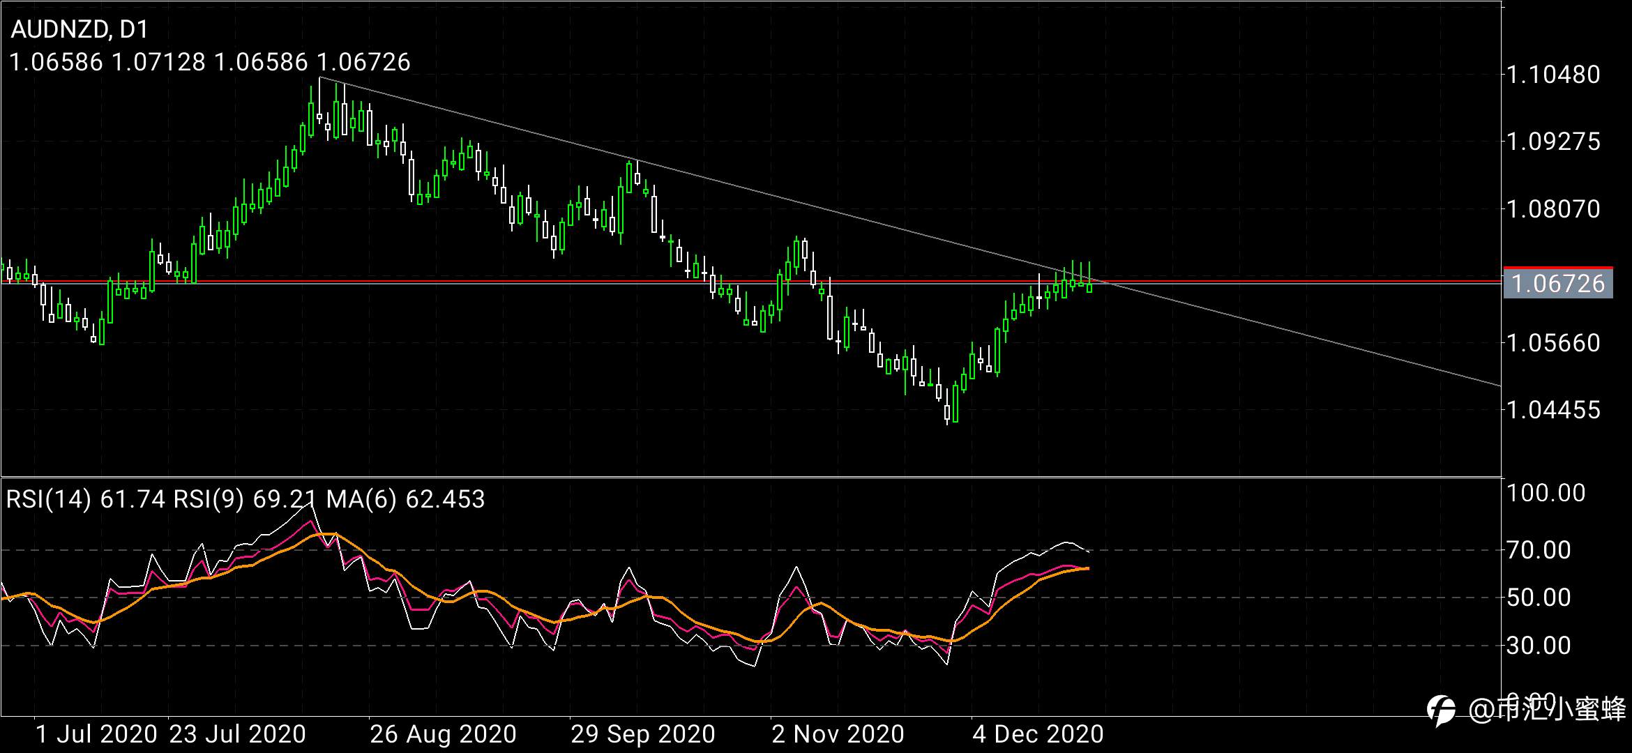Tap the highlighted 1.06726 current price tag
The height and width of the screenshot is (753, 1632).
(x=1558, y=283)
